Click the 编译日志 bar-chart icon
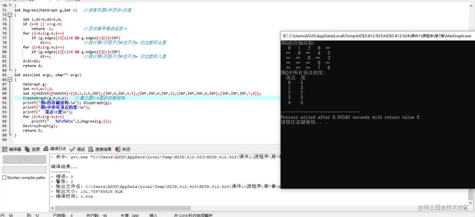The image size is (475, 217). tap(46, 149)
